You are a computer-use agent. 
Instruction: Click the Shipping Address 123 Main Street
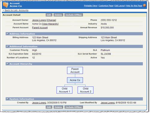click(x=109, y=38)
